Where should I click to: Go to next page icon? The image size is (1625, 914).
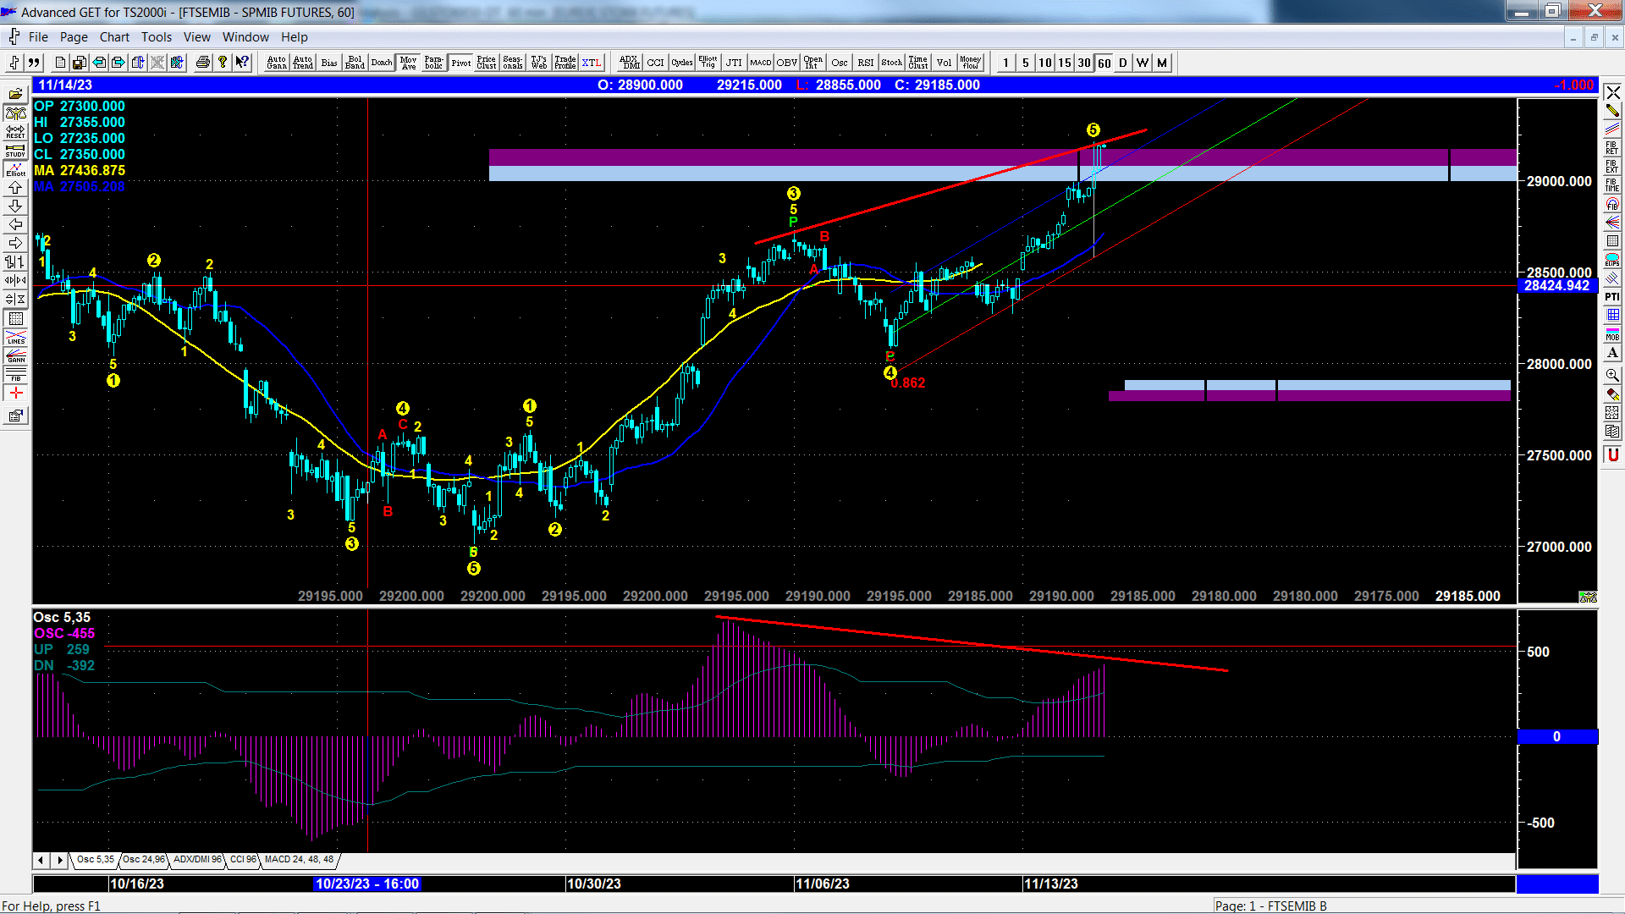[118, 63]
